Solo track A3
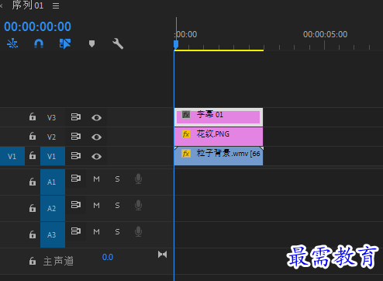This screenshot has width=383, height=281. [117, 231]
